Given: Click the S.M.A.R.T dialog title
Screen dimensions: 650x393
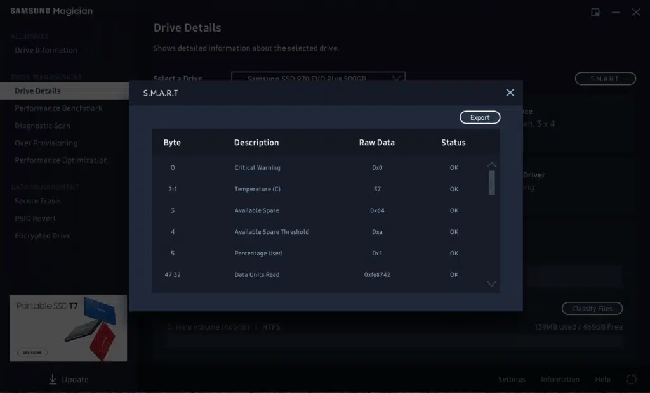Looking at the screenshot, I should coord(161,93).
